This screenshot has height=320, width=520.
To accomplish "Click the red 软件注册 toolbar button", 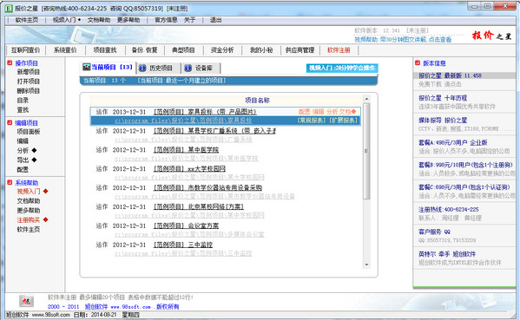I will (339, 50).
